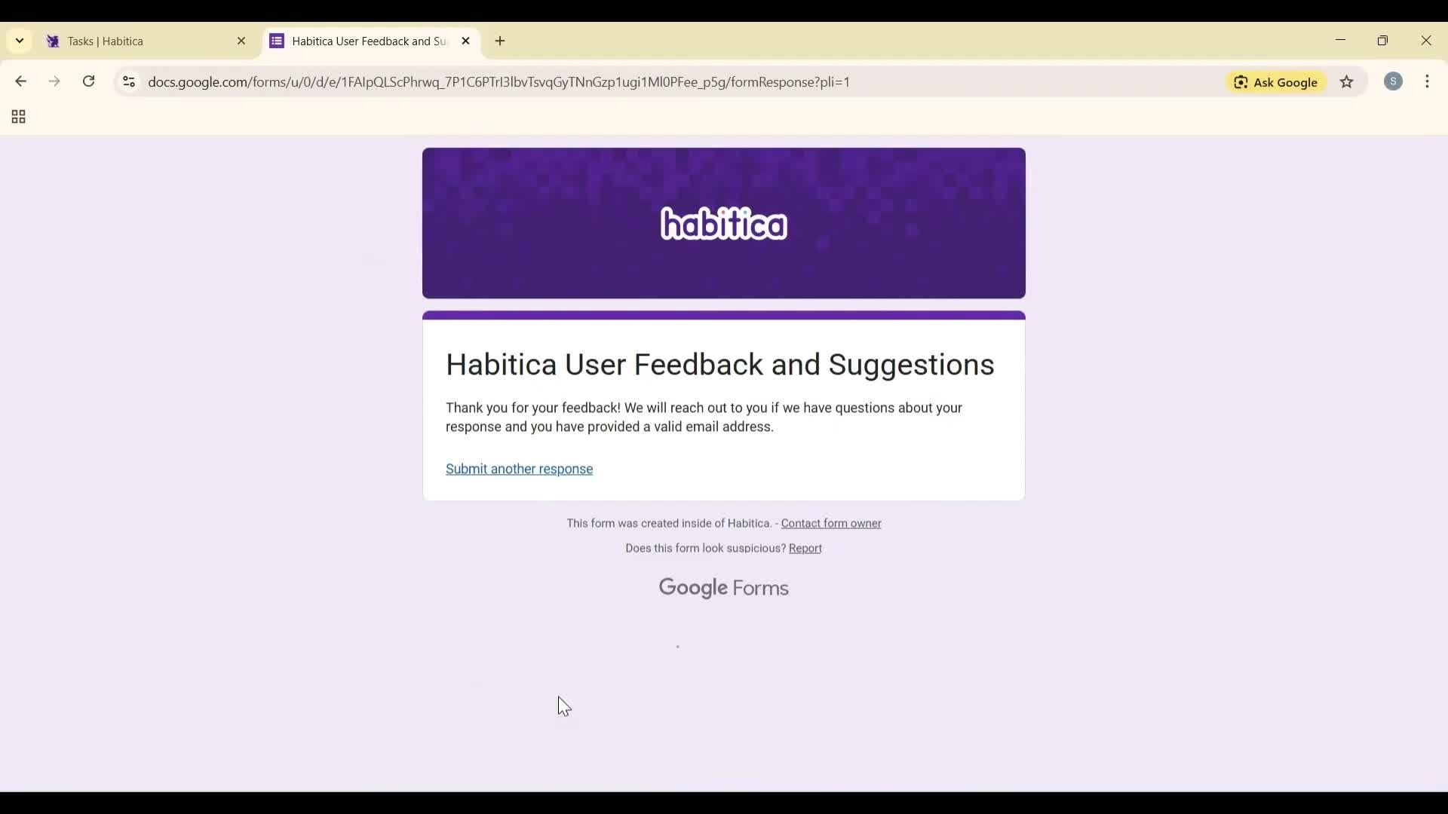Image resolution: width=1448 pixels, height=814 pixels.
Task: Close the Tasks | Habitica tab
Action: pyautogui.click(x=241, y=41)
